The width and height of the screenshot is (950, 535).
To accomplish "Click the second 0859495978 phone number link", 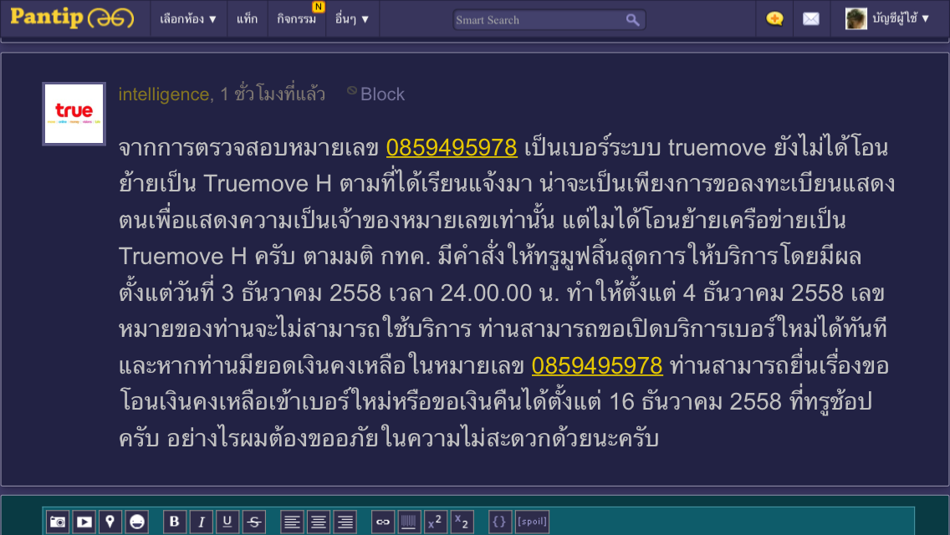I will pos(597,366).
